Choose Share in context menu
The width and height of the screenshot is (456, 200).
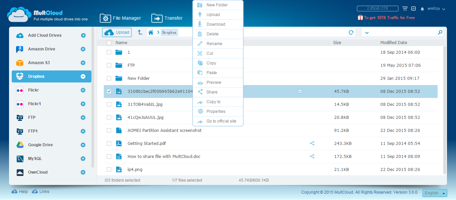pyautogui.click(x=218, y=92)
